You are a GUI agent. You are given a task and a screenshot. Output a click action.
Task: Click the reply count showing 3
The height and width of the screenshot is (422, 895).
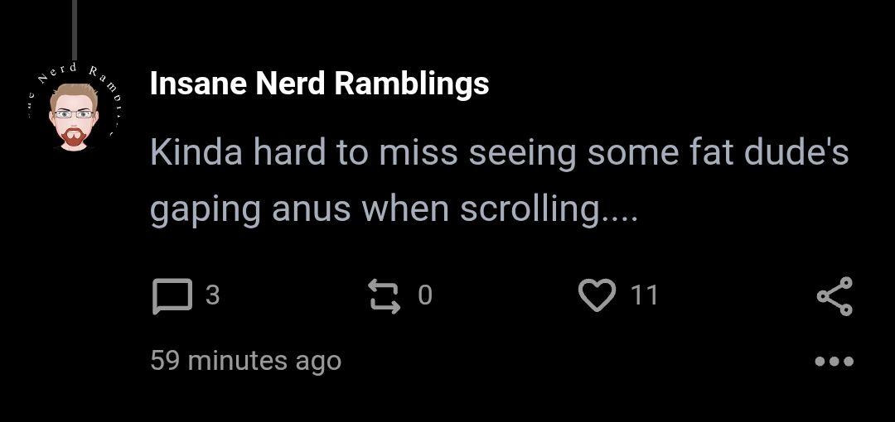click(212, 295)
